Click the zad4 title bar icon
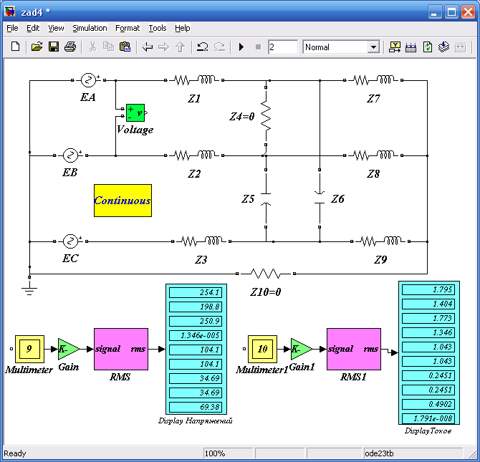The image size is (480, 462). pos(10,11)
